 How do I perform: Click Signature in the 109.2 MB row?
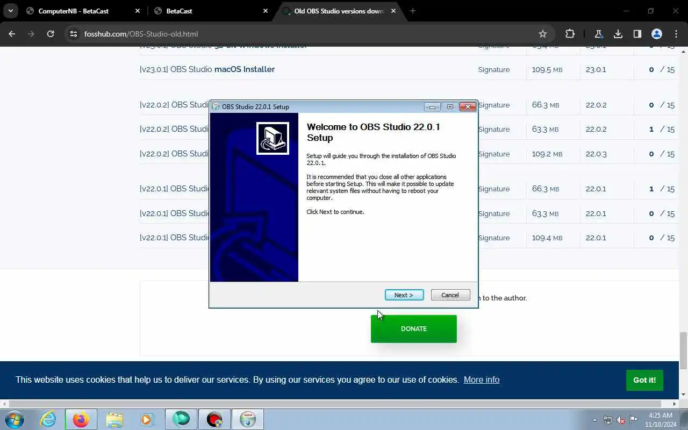click(x=494, y=154)
